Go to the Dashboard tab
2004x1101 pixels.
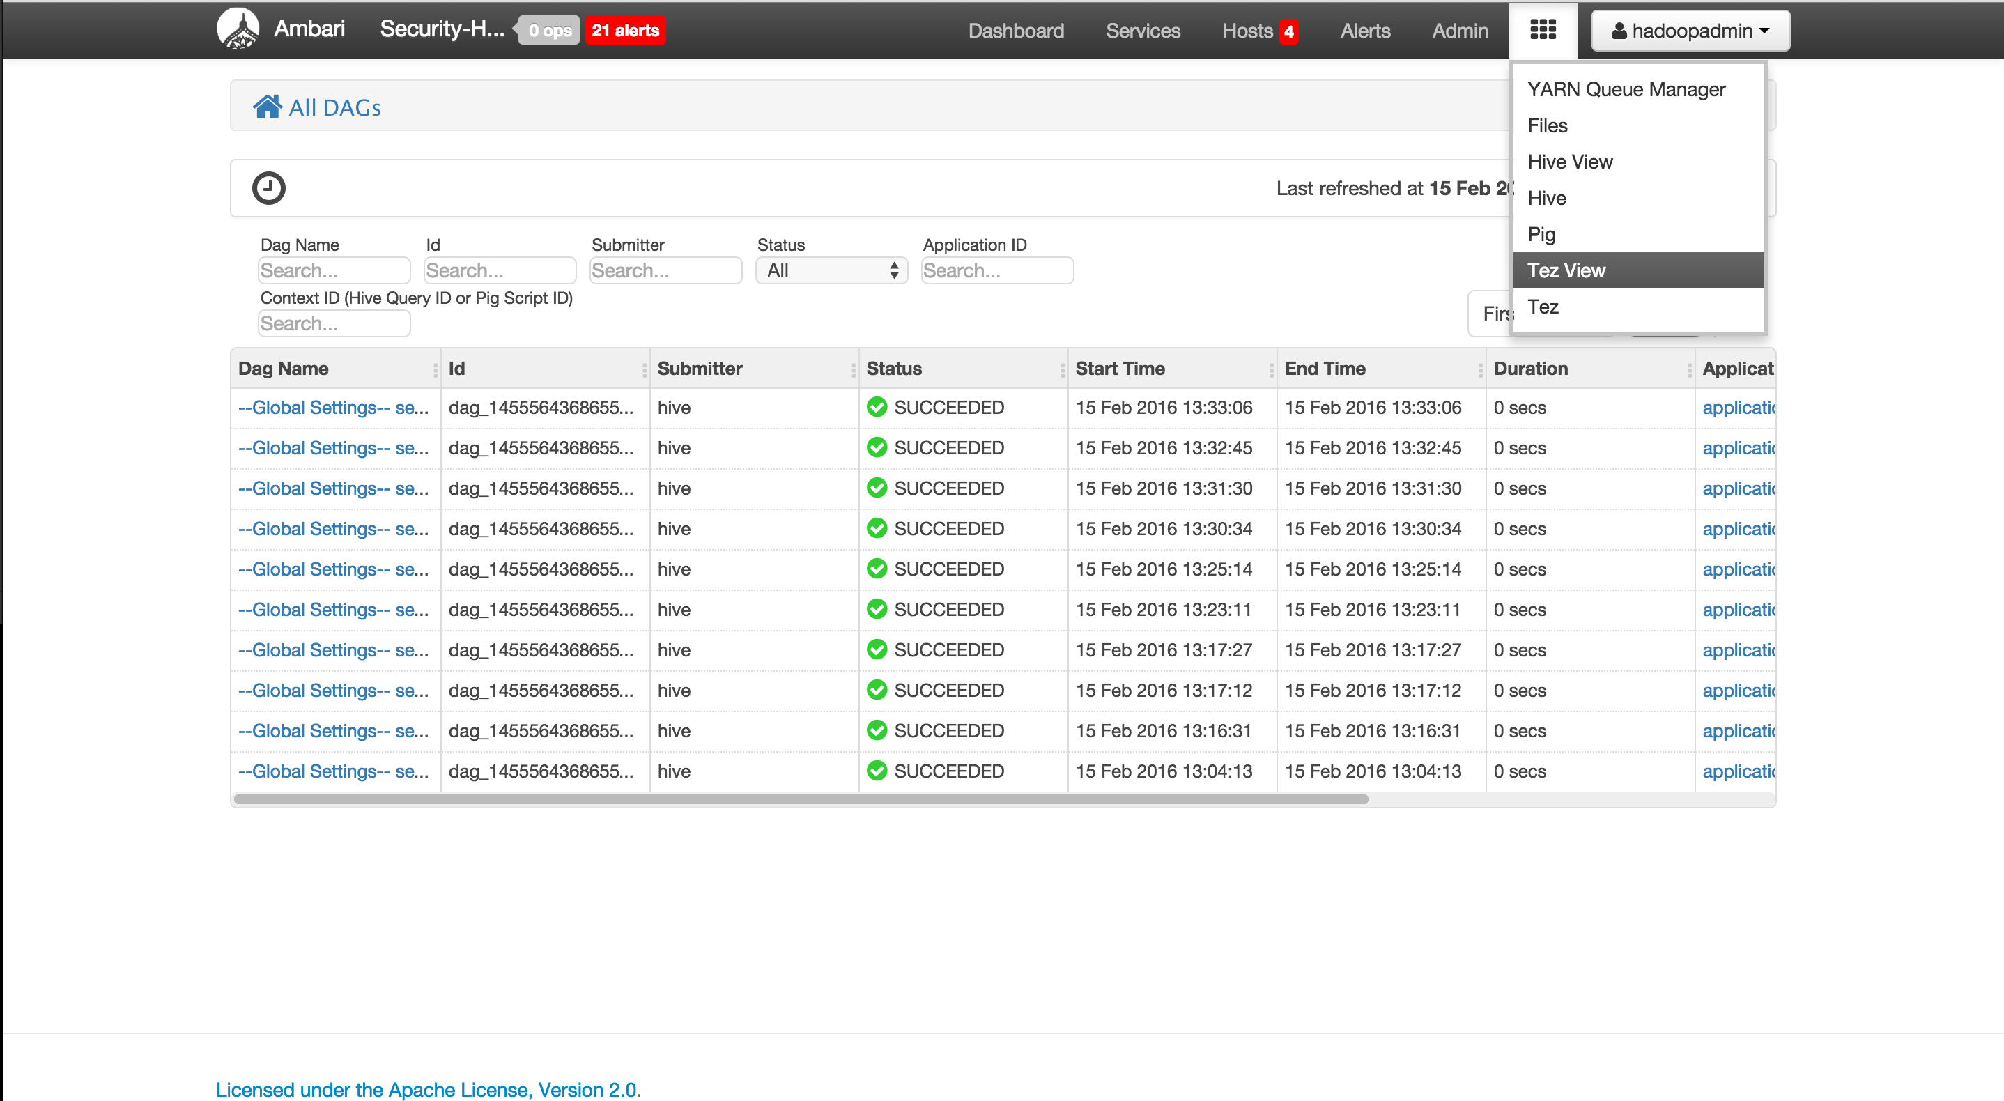pos(1015,31)
